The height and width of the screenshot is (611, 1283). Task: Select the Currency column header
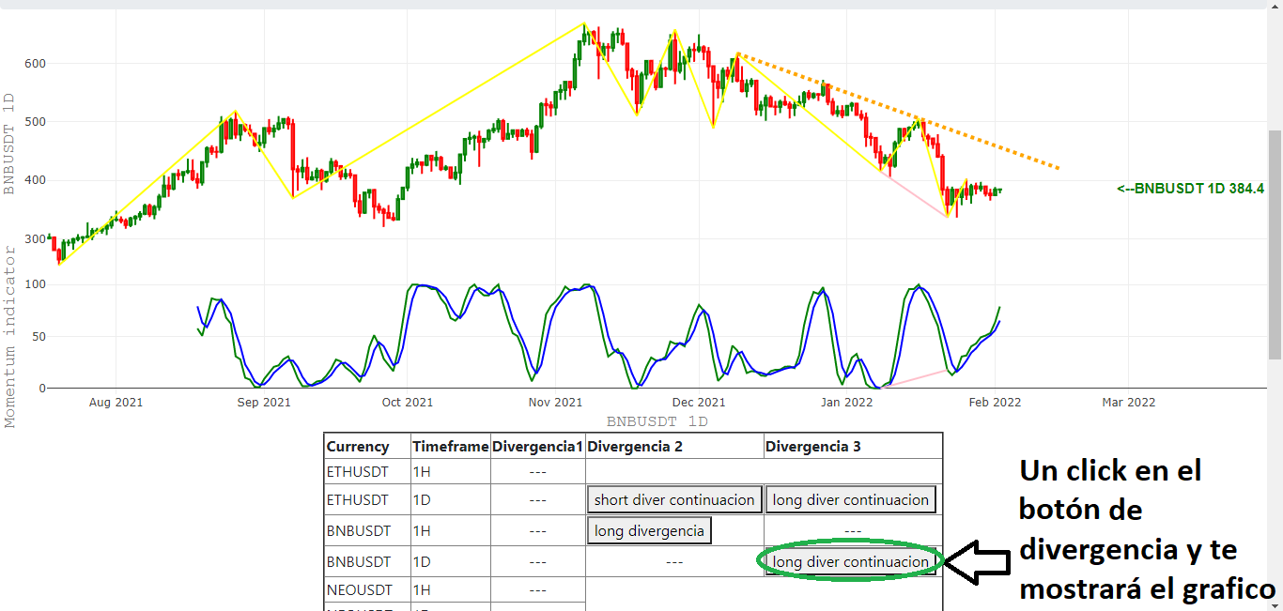[358, 447]
